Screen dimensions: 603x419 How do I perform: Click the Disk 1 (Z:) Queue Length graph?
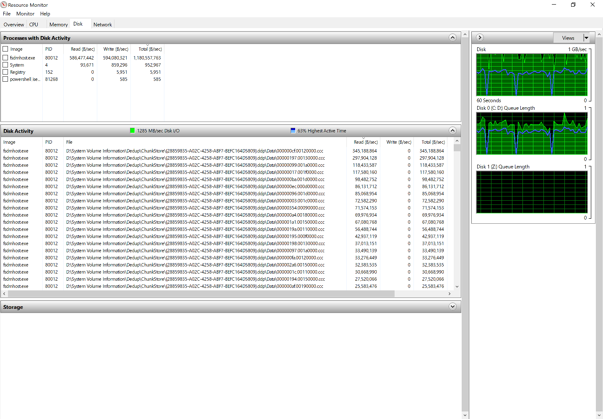pos(532,192)
